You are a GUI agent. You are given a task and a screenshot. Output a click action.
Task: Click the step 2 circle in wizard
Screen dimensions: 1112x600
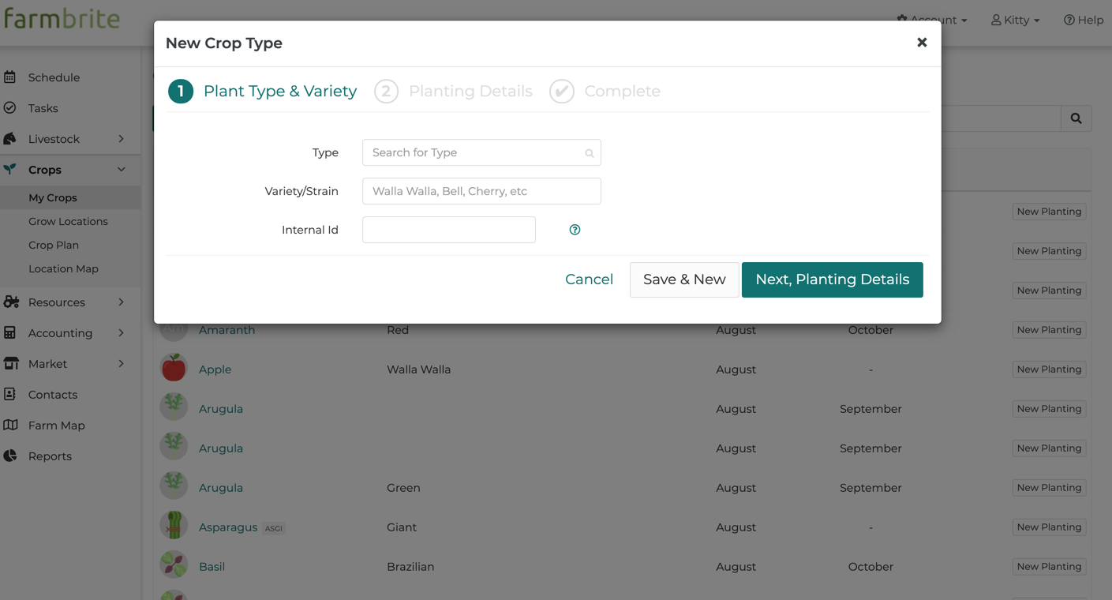coord(386,92)
